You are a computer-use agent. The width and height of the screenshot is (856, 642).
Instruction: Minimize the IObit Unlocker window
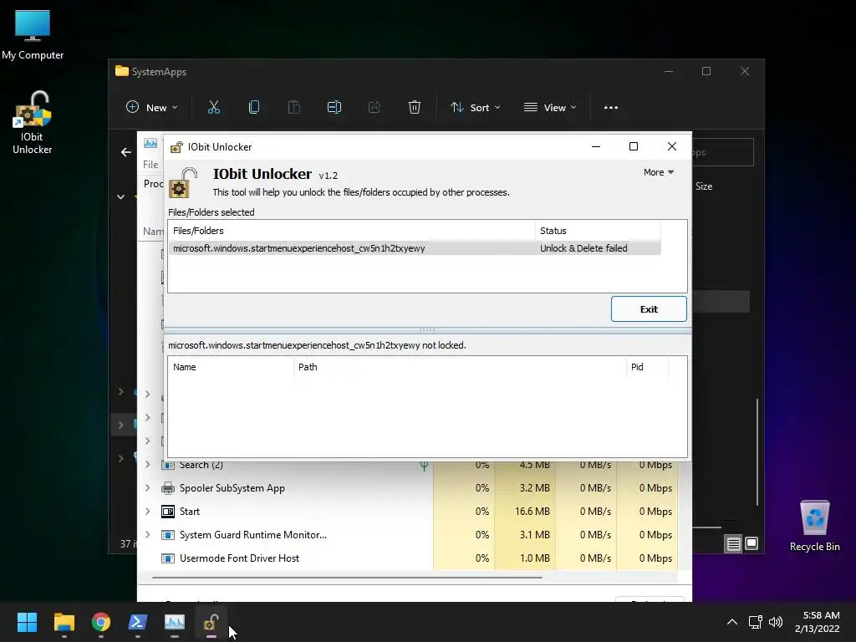click(x=596, y=146)
